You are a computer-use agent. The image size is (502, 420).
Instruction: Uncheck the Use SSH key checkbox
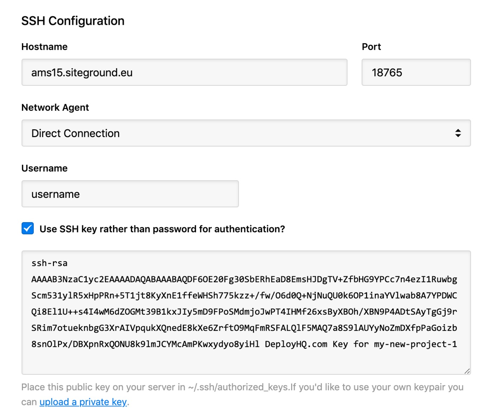(28, 229)
